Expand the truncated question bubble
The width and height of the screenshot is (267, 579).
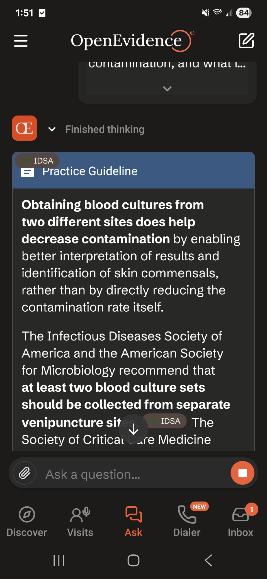pyautogui.click(x=167, y=88)
